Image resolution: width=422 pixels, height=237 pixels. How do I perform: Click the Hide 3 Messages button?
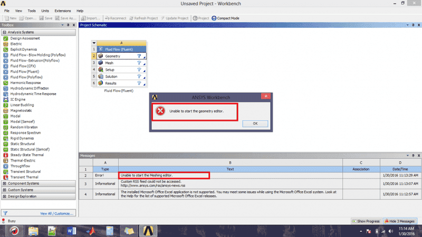tap(400, 221)
